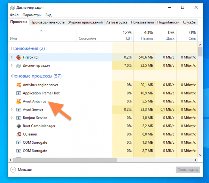This screenshot has height=183, width=209.
Task: Click the Firefox icon in the process list
Action: coord(19,58)
